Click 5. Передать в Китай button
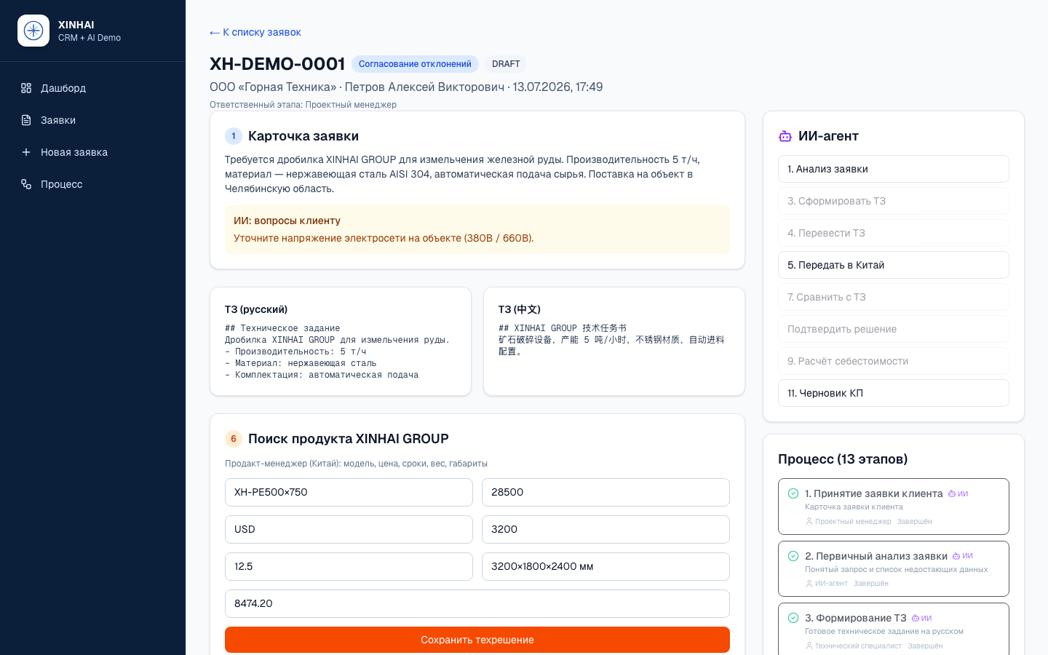The width and height of the screenshot is (1048, 655). (x=893, y=265)
